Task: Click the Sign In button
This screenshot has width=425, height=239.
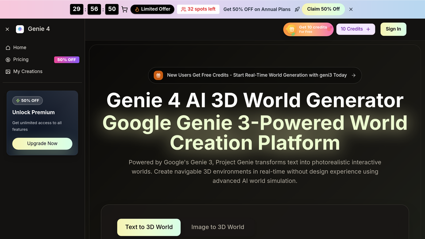Action: click(393, 29)
